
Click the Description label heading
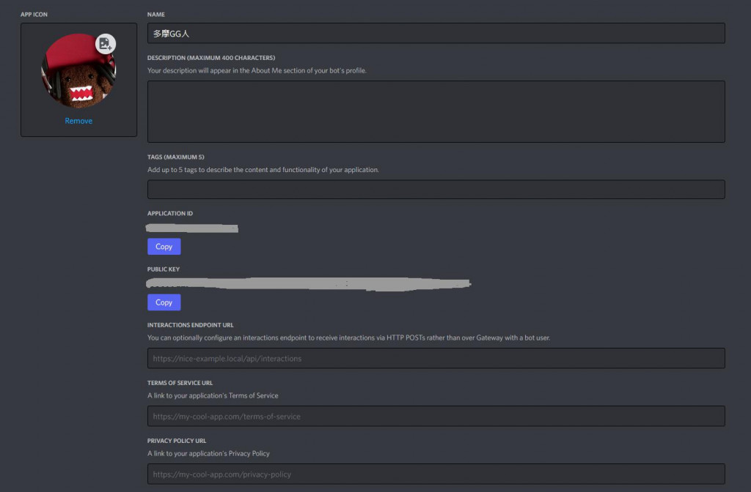211,58
